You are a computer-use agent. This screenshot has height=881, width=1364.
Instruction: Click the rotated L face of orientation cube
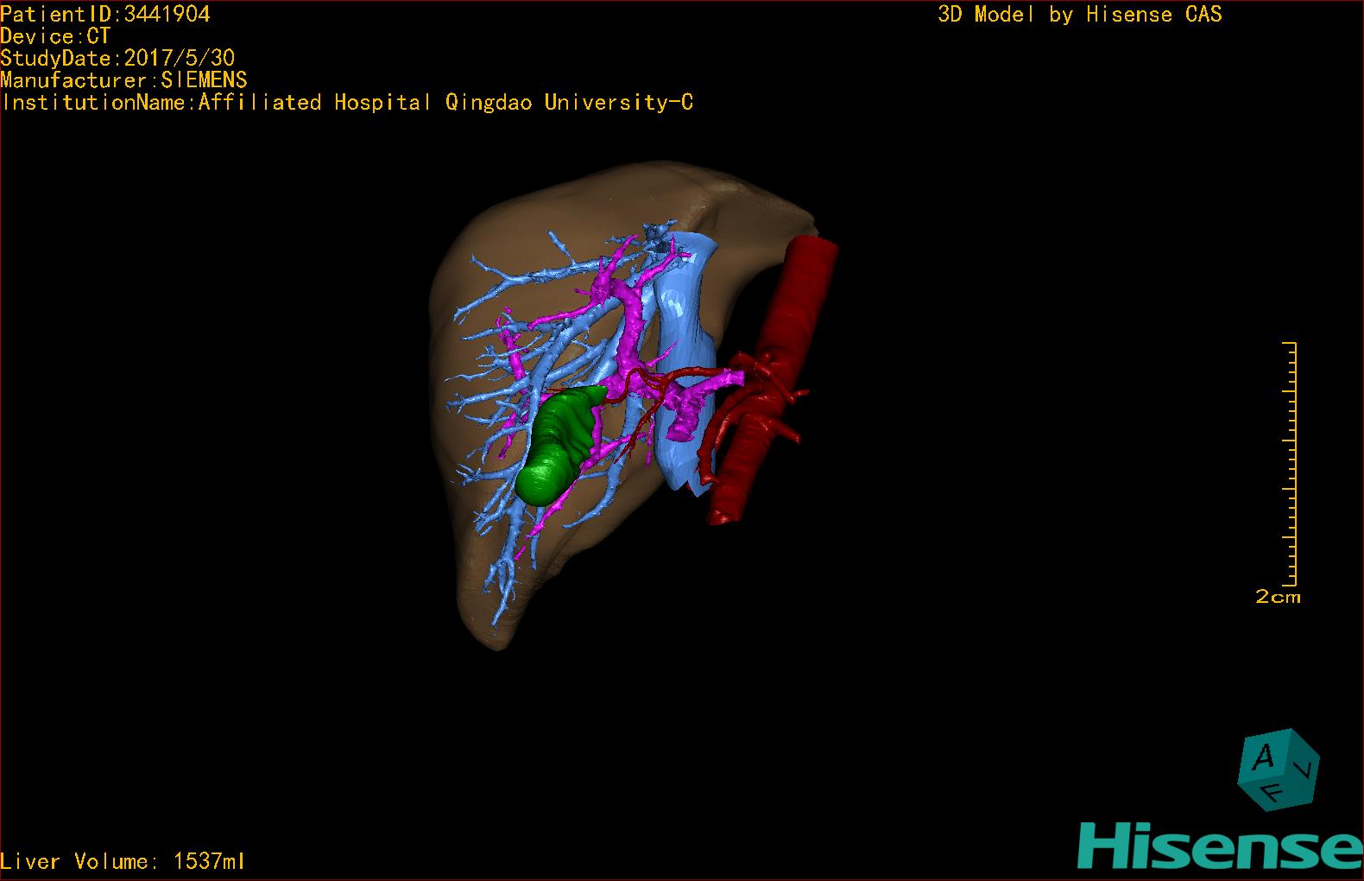click(1306, 767)
